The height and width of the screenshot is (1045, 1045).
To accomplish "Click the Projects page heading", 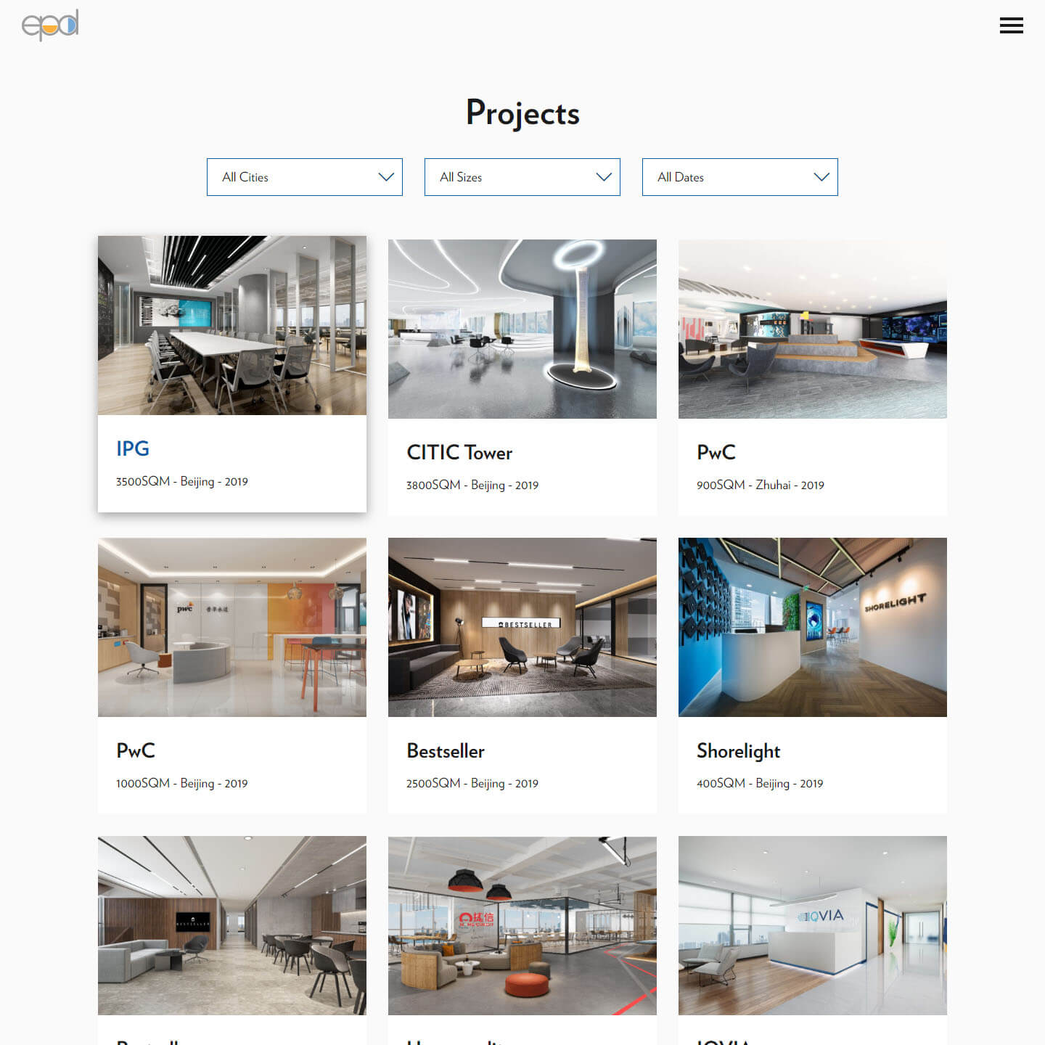I will pyautogui.click(x=522, y=112).
